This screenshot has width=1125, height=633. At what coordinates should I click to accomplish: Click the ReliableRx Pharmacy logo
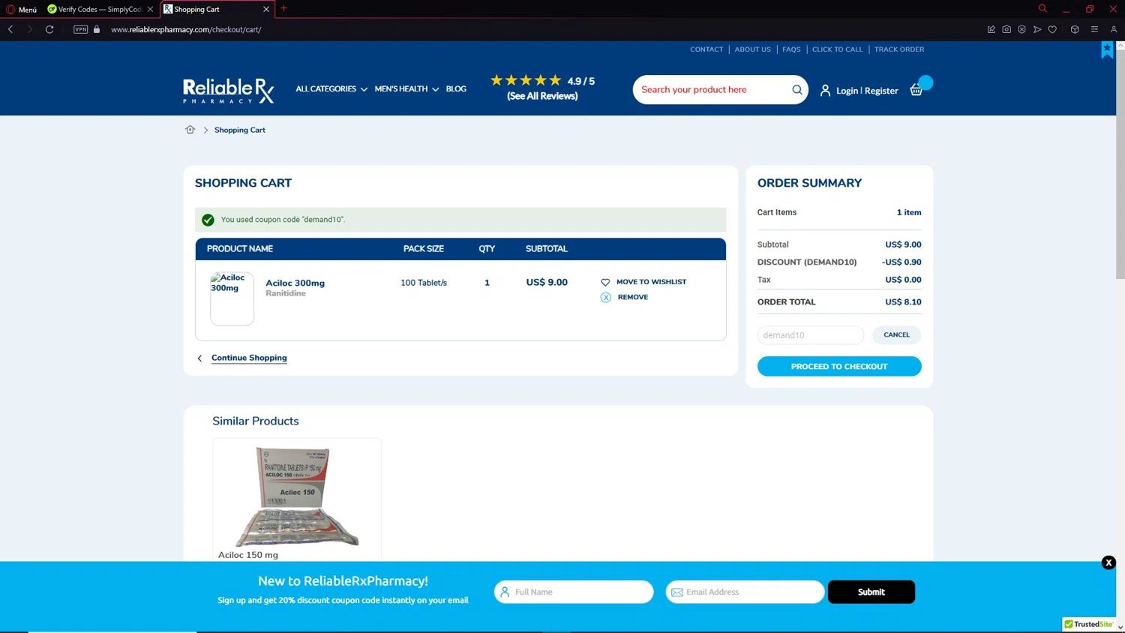(x=229, y=91)
